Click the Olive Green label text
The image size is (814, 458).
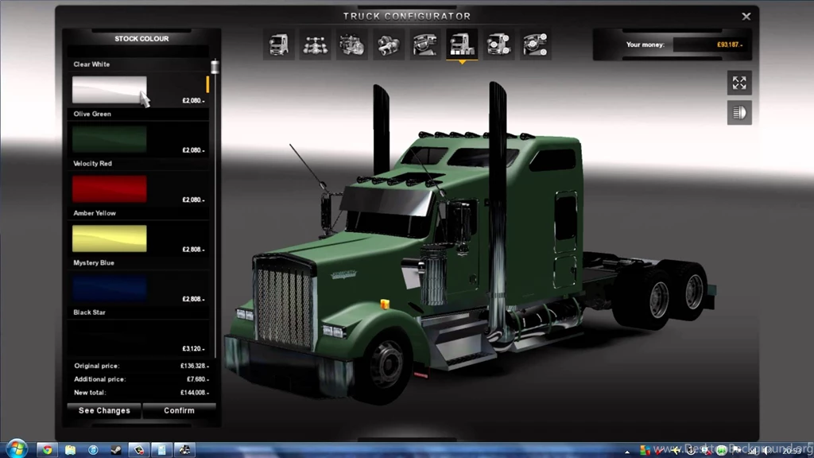pos(92,114)
